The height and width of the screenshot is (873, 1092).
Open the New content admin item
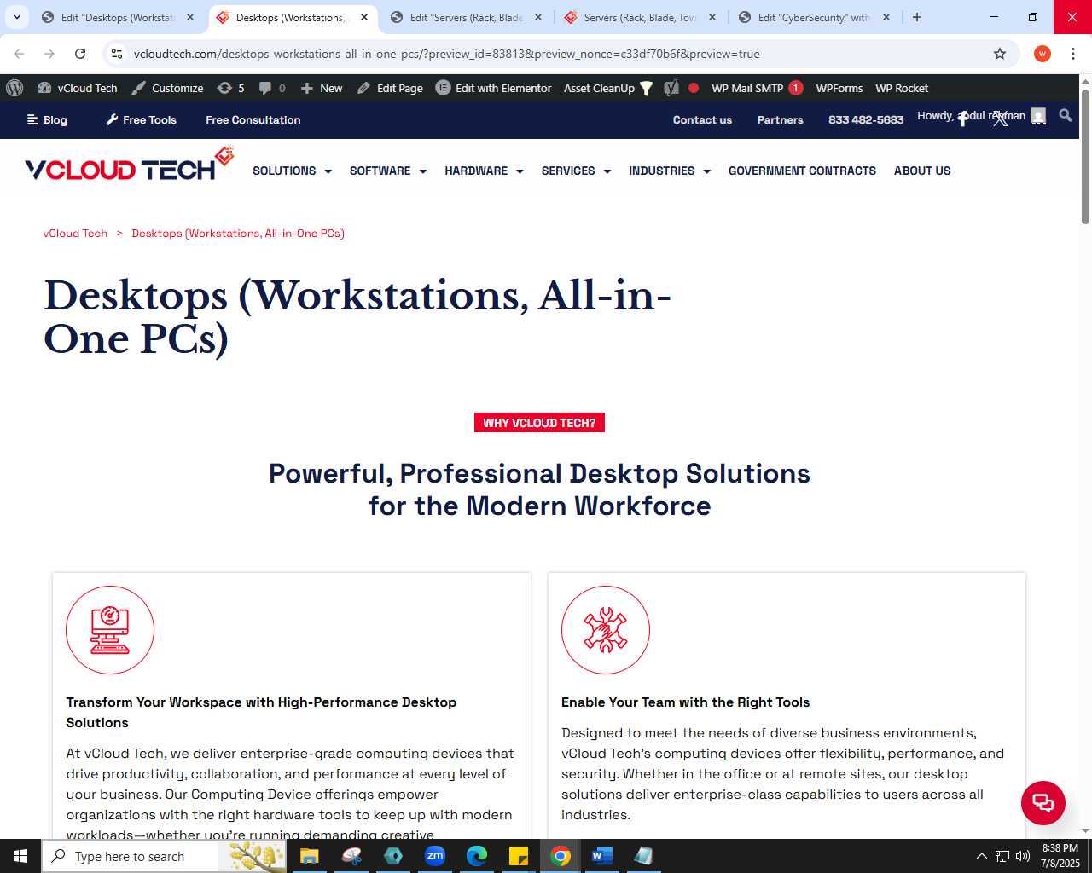[x=322, y=88]
